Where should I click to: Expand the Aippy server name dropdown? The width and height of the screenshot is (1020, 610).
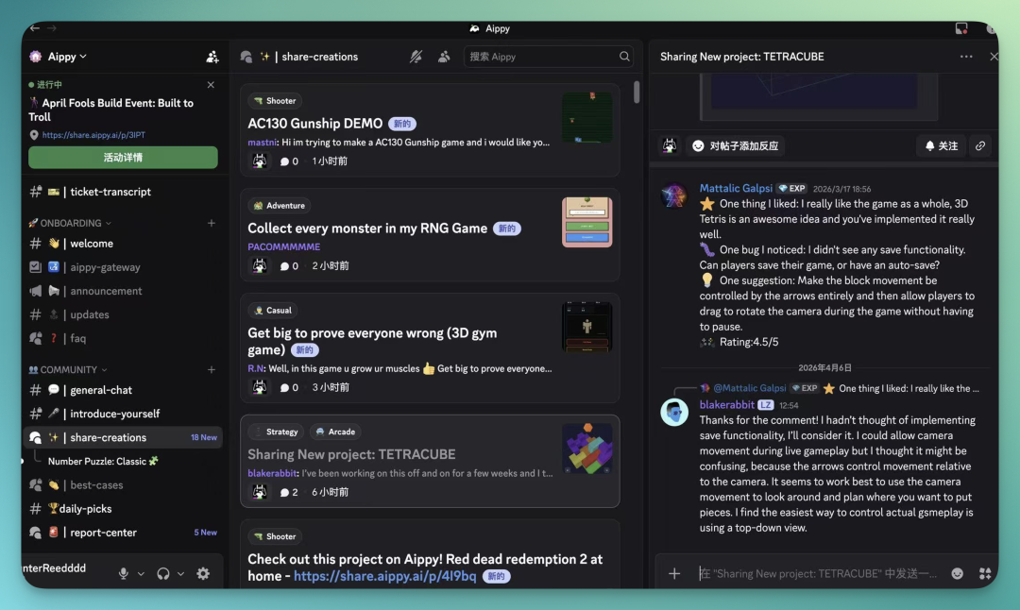(x=67, y=57)
